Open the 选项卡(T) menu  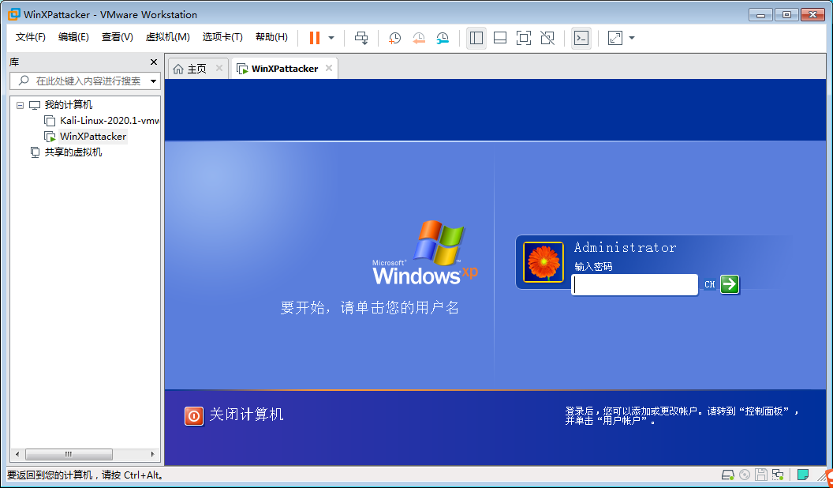click(x=222, y=37)
